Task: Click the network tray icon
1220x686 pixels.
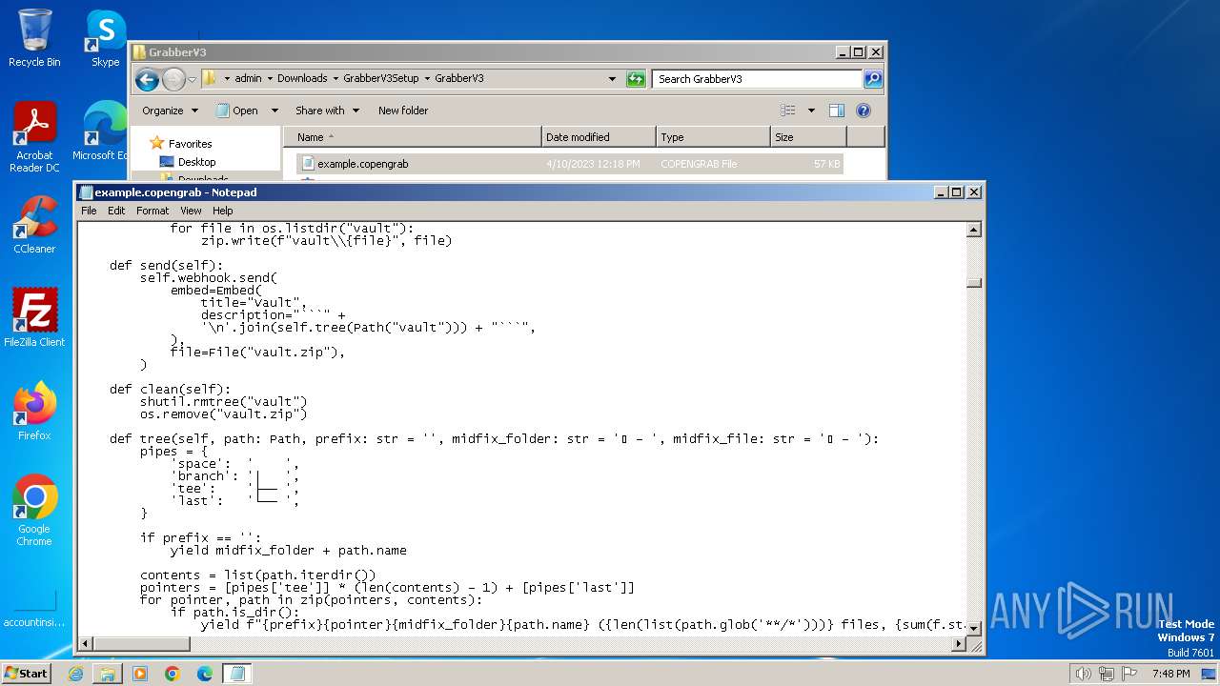Action: pos(1107,674)
